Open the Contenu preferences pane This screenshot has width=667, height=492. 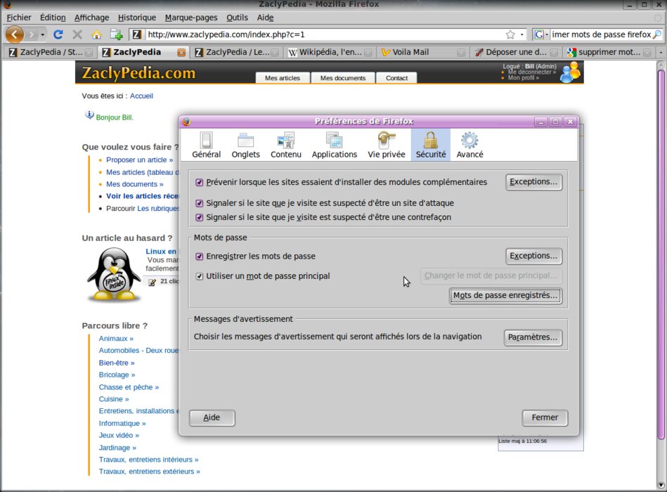(x=285, y=145)
